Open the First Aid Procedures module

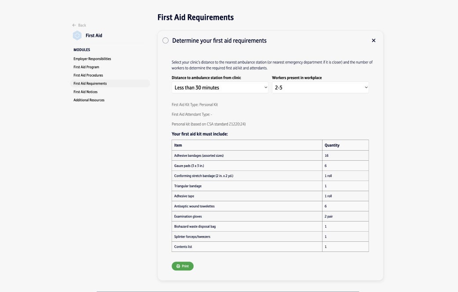pyautogui.click(x=88, y=75)
